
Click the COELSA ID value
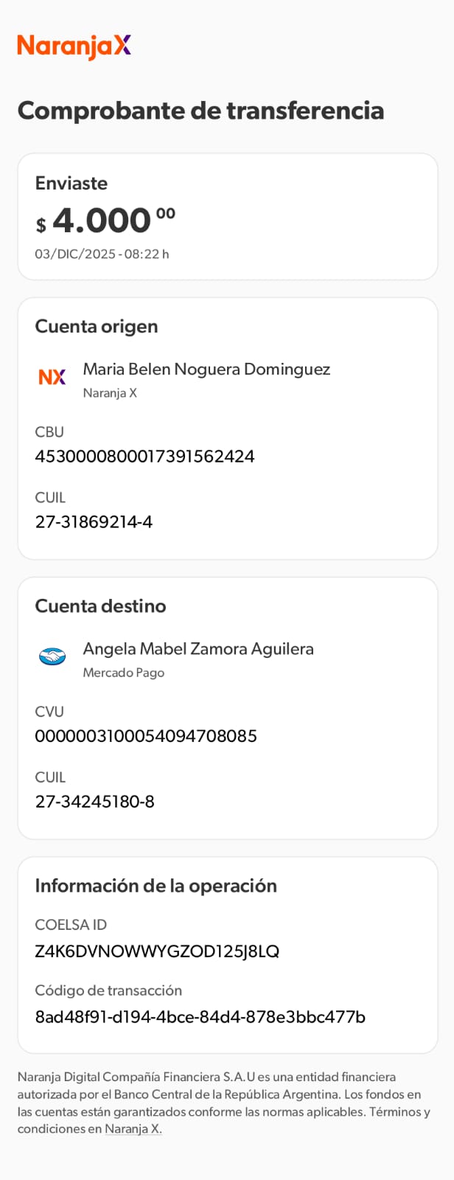tap(157, 951)
